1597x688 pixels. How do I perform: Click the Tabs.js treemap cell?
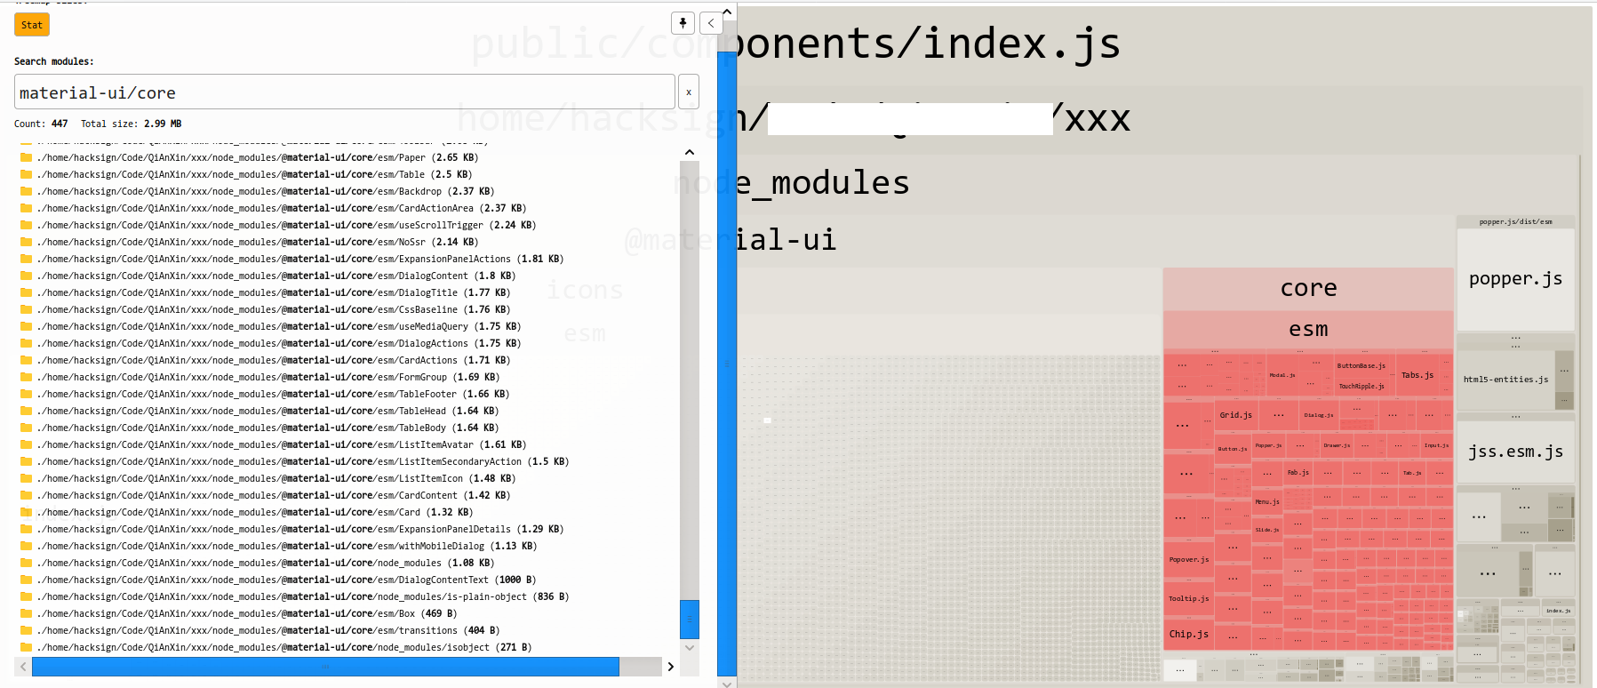point(1417,375)
